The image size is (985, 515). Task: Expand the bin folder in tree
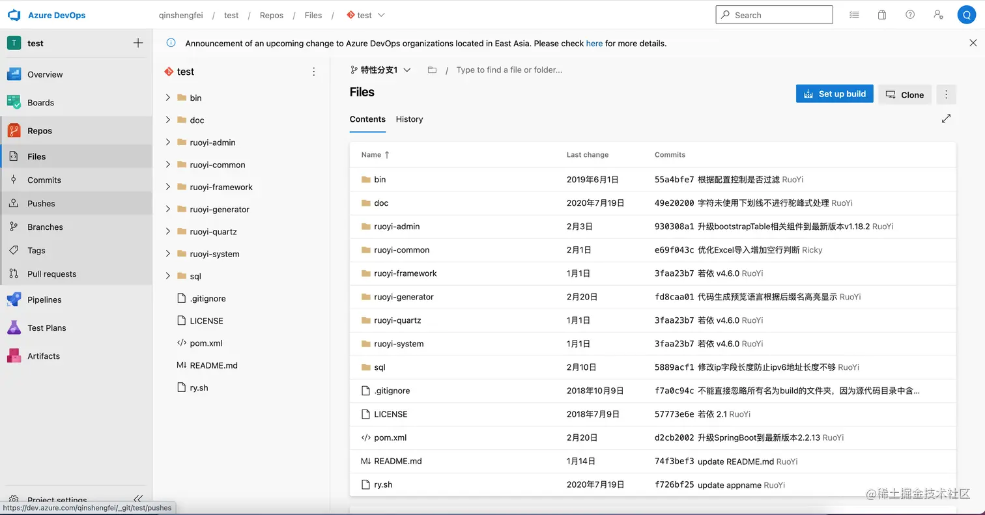pyautogui.click(x=168, y=98)
